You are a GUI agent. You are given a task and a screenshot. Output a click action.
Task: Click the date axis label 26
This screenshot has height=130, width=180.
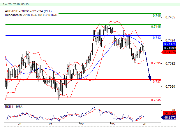144,124
